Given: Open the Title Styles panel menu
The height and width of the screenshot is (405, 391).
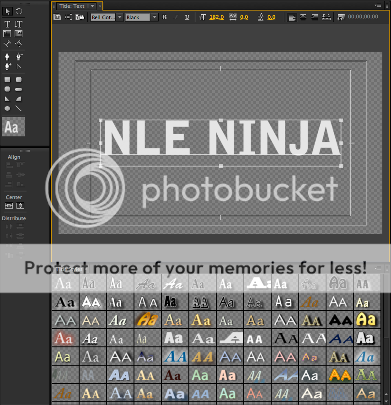Looking at the screenshot, I should point(378,269).
